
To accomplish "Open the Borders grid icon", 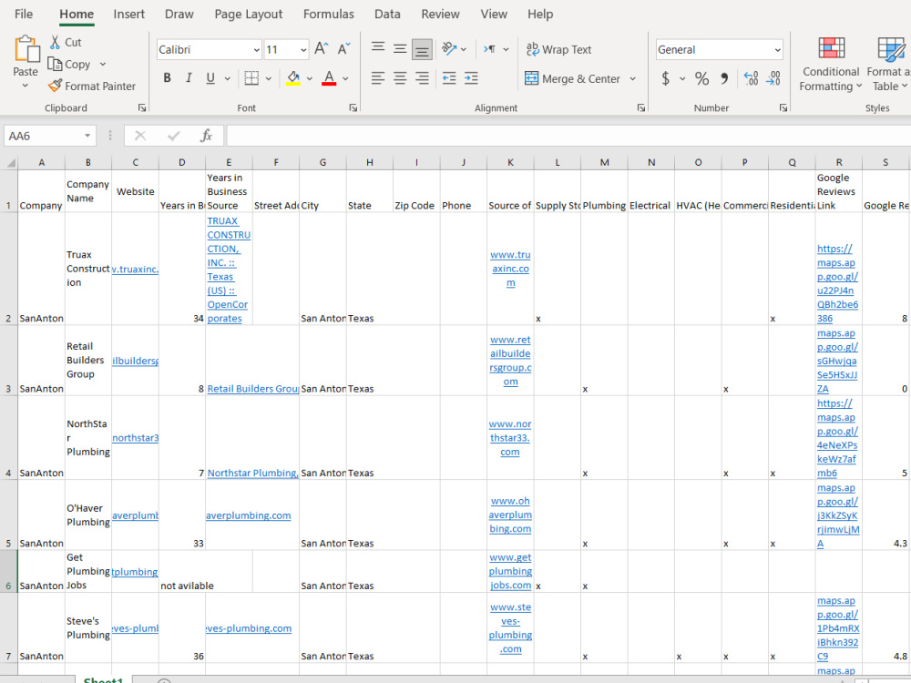I will click(x=251, y=77).
